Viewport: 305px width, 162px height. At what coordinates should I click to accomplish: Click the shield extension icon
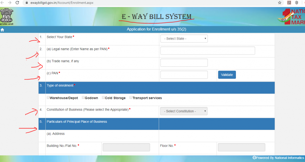point(296,3)
